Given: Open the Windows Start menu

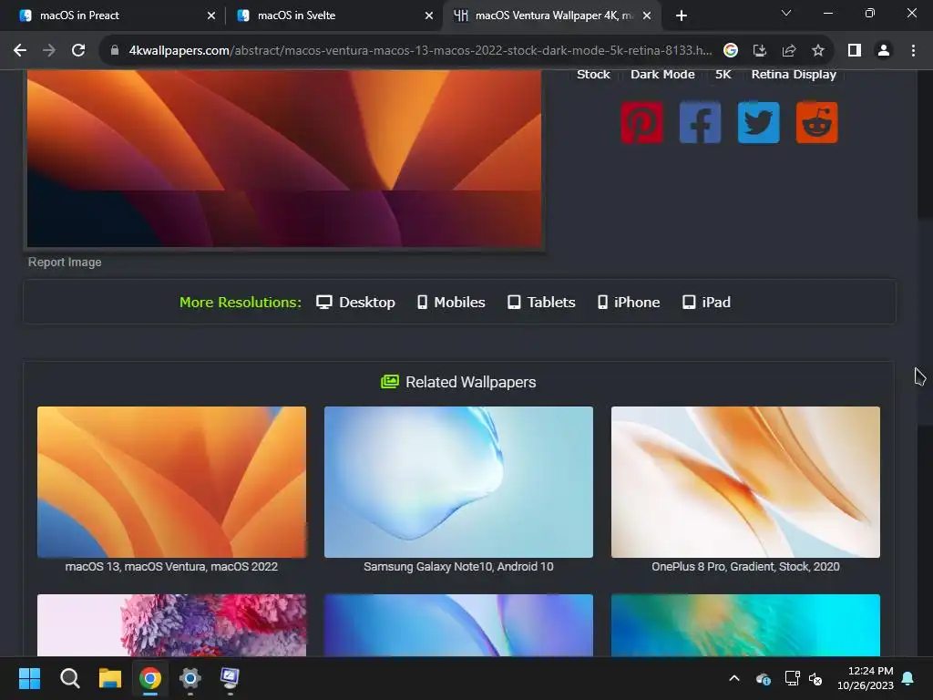Looking at the screenshot, I should (x=29, y=678).
